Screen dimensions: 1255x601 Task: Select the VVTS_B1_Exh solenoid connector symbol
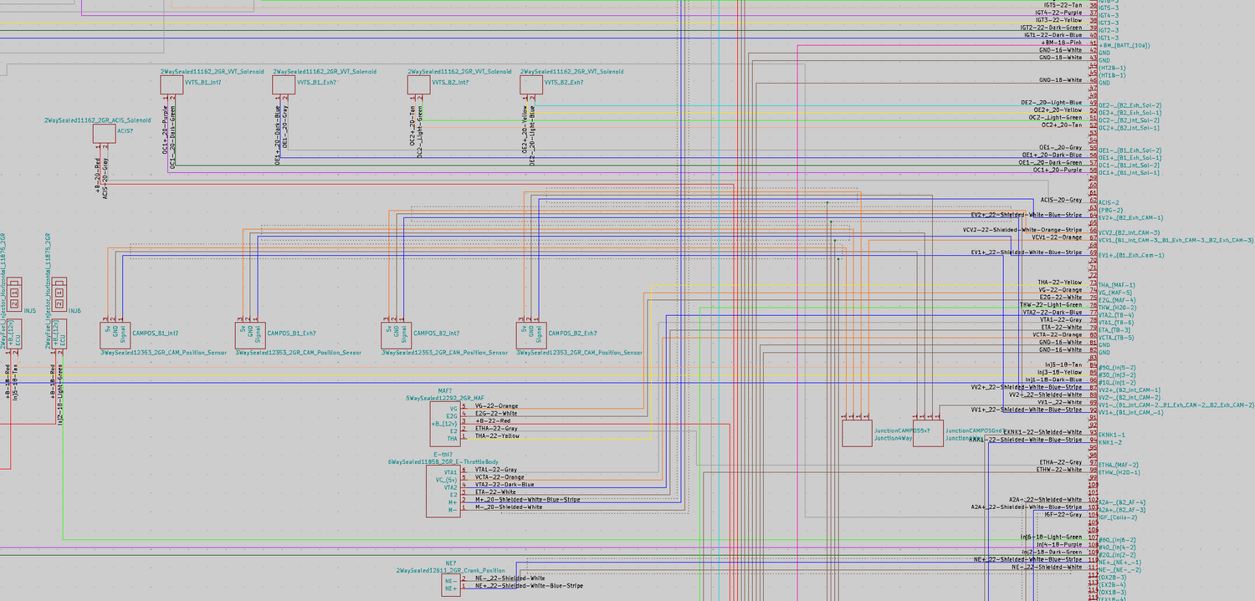(284, 85)
